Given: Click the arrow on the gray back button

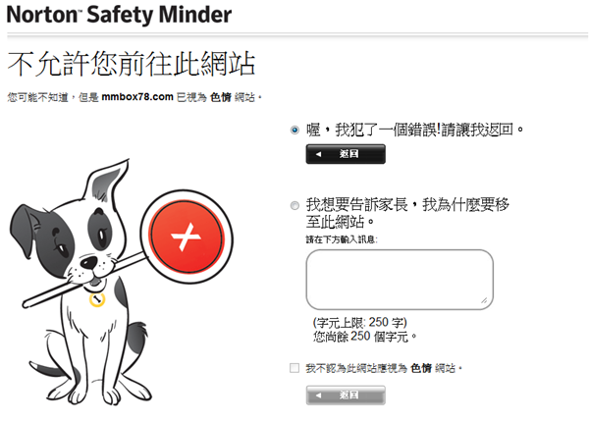Looking at the screenshot, I should pos(318,395).
